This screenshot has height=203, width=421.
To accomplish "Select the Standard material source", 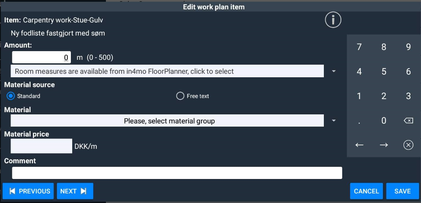I will coord(11,96).
